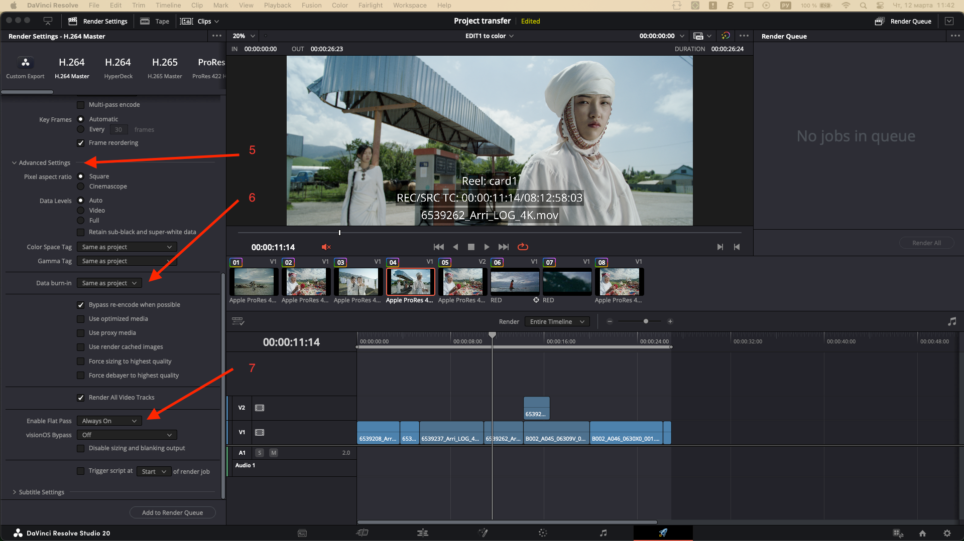Screen dimensions: 964x541
Task: Enable Multi-pass encode
Action: (x=80, y=105)
